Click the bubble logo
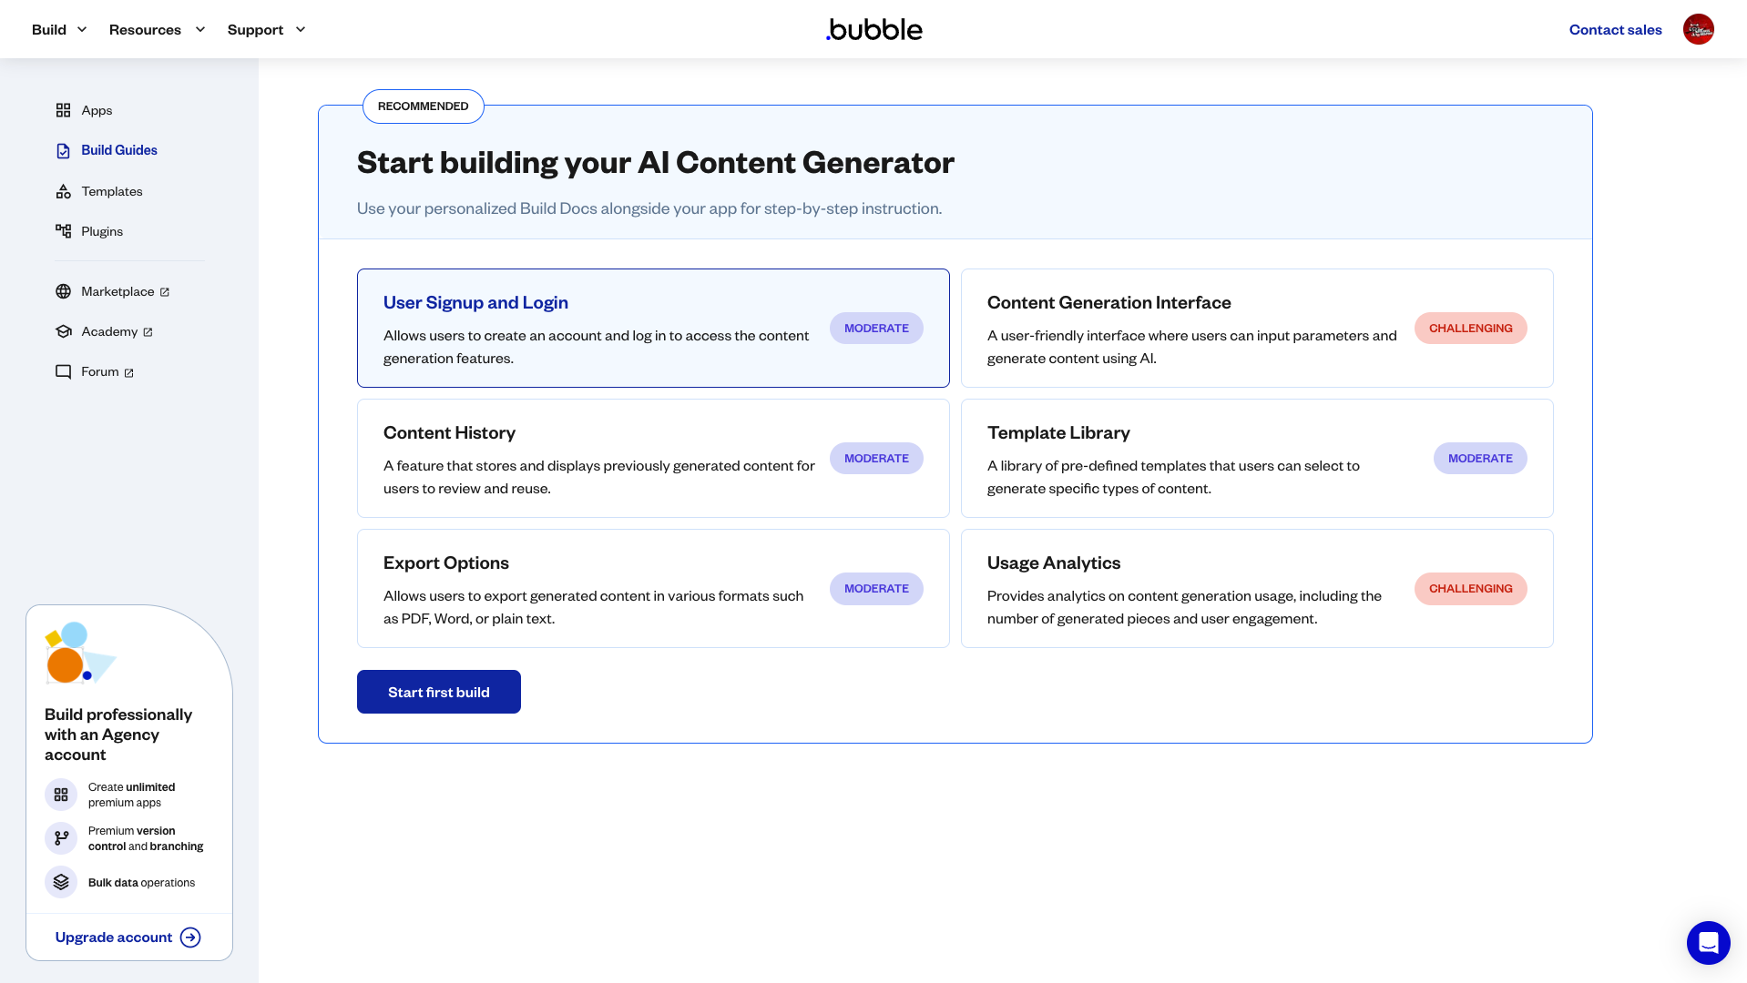 pos(873,29)
